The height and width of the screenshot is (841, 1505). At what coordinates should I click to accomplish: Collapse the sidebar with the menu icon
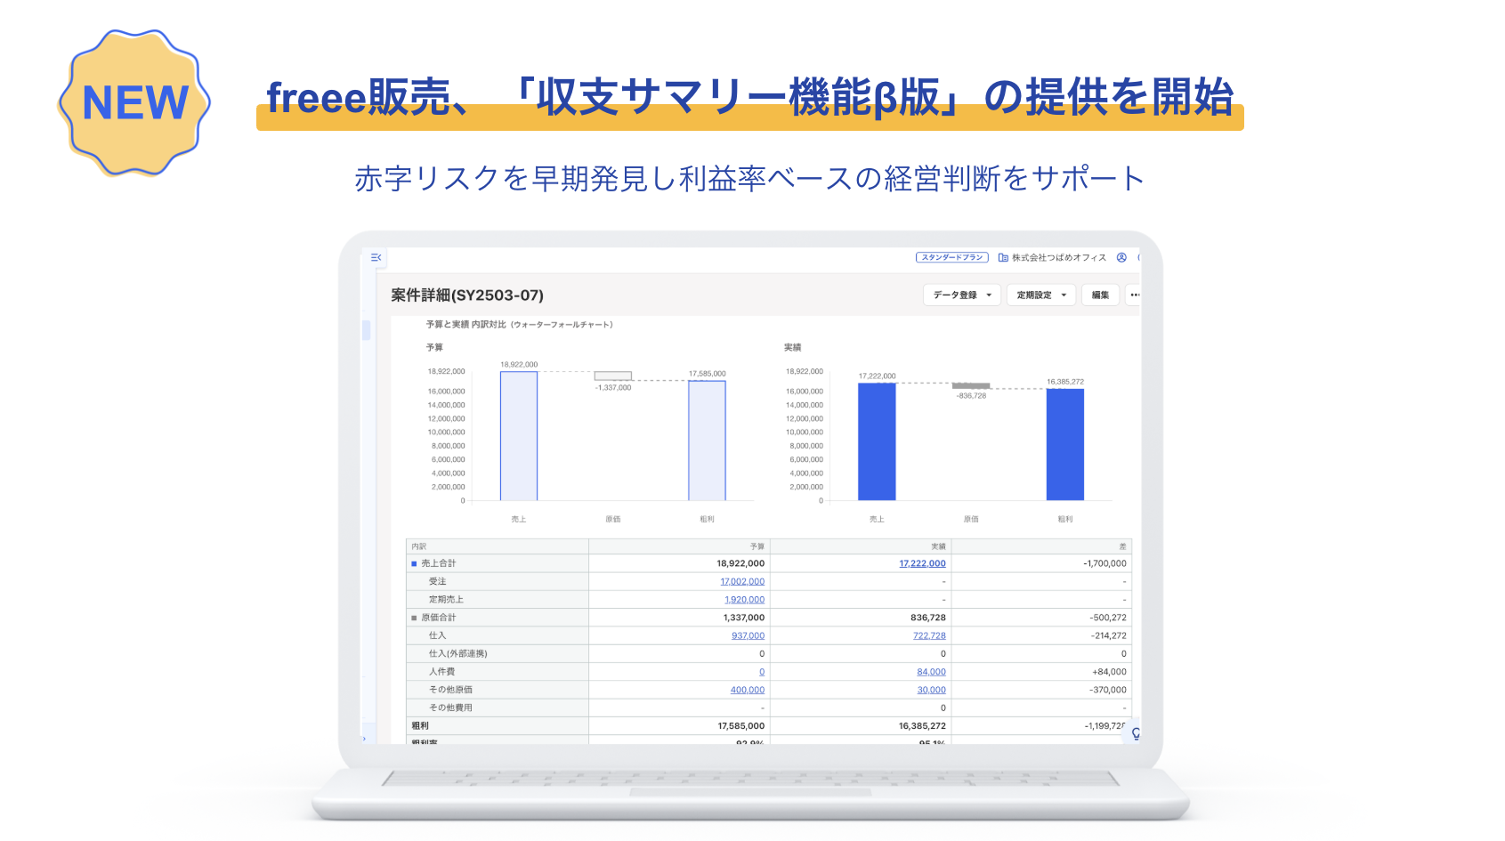[x=376, y=257]
